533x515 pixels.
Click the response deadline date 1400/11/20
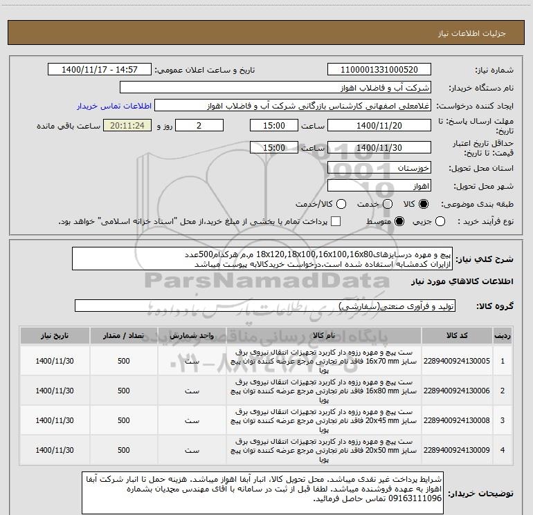[x=379, y=125]
